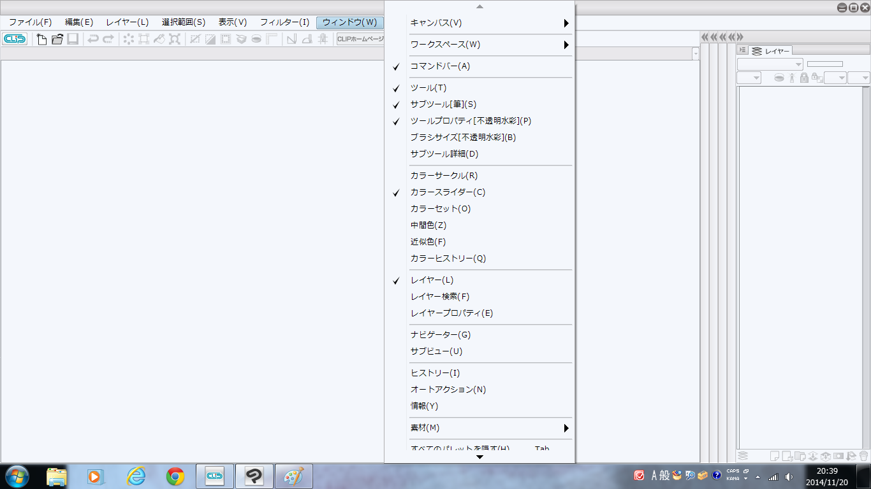Click the Create layer mask icon

[839, 456]
